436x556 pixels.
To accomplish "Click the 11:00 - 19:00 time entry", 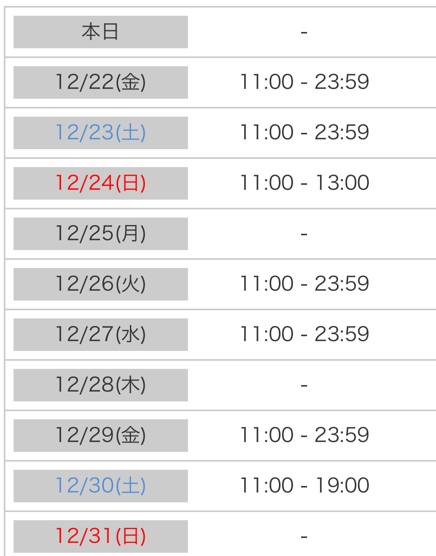I will (304, 486).
